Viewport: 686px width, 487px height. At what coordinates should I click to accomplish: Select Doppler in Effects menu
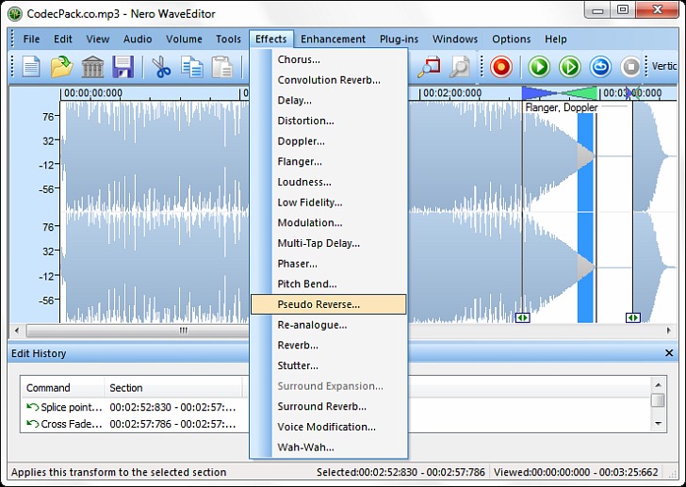[329, 141]
